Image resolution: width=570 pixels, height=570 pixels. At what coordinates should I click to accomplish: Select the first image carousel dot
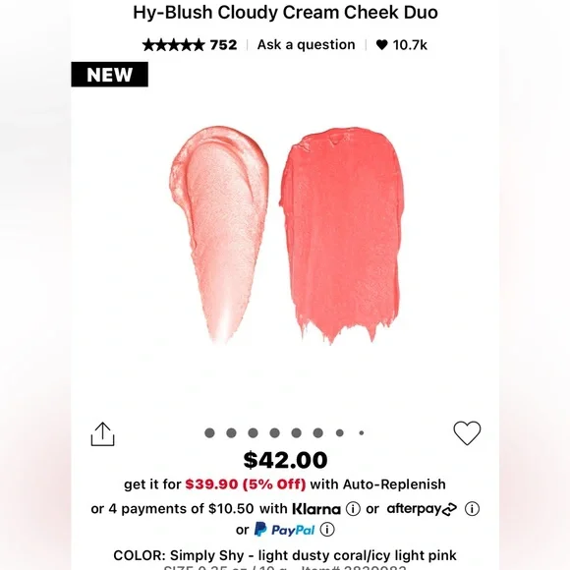click(x=209, y=433)
